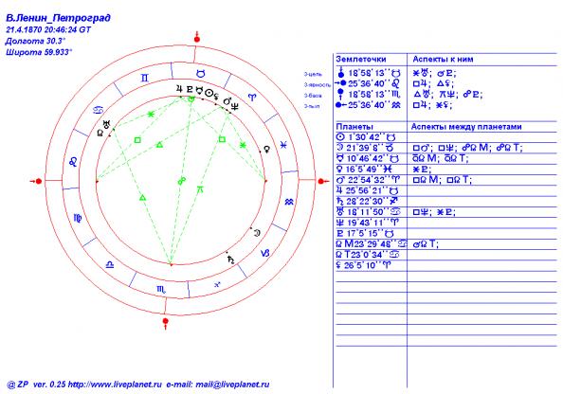563x394 pixels.
Task: Pick the Libra sign on the zodiac ring
Action: pos(110,265)
